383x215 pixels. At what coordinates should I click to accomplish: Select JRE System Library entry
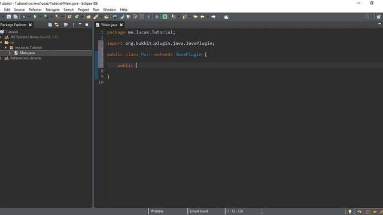[x=34, y=37]
